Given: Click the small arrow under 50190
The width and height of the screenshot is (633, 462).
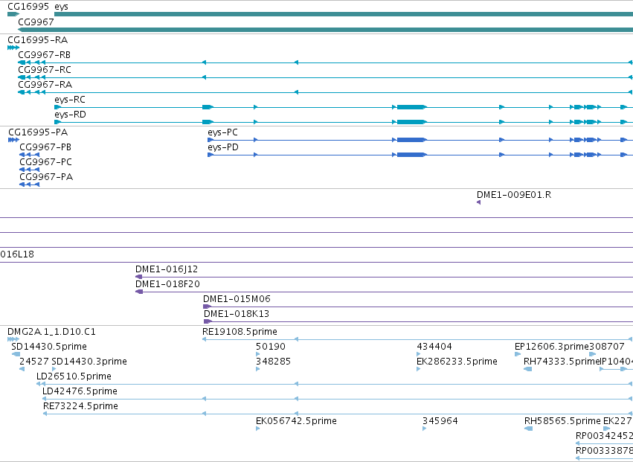Looking at the screenshot, I should 258,354.
